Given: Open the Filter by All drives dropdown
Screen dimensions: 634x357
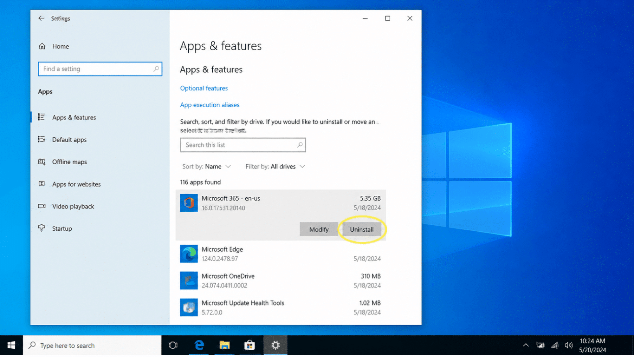Looking at the screenshot, I should click(x=275, y=167).
